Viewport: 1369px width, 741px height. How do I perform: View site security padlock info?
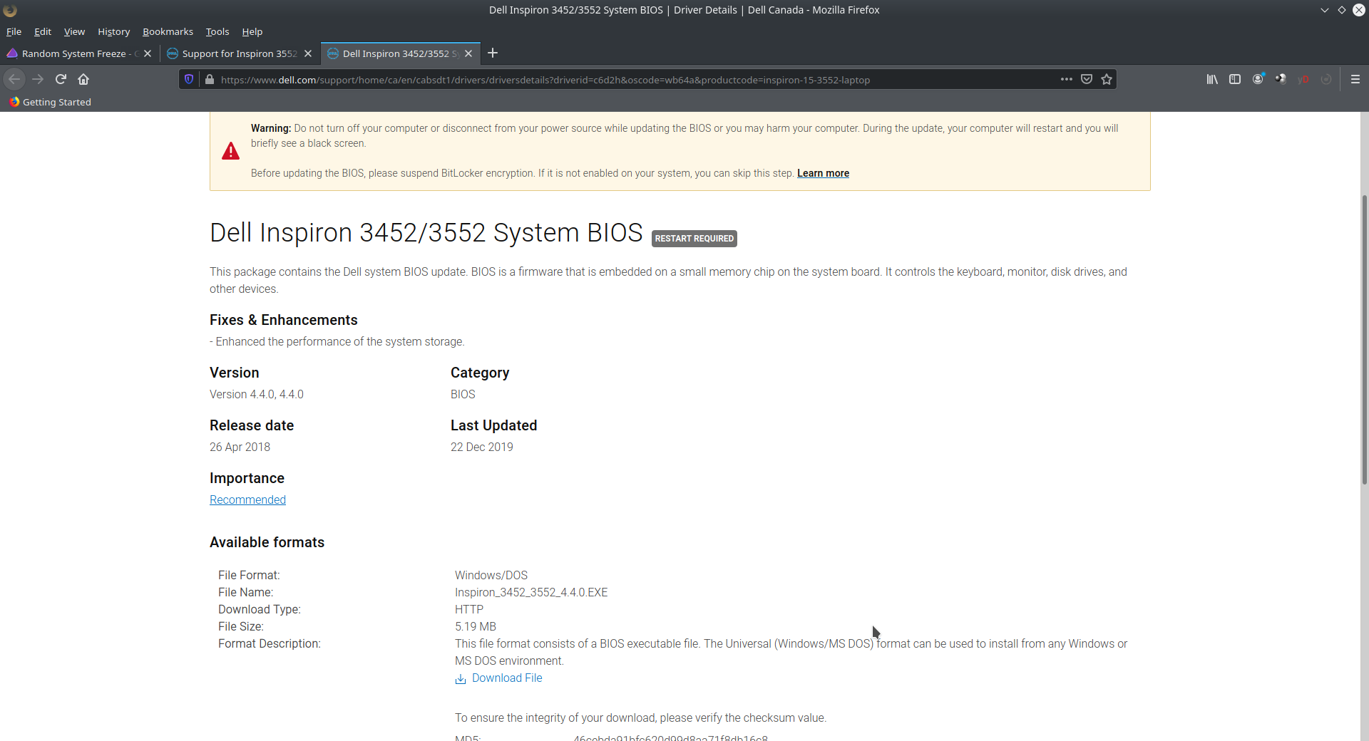209,79
